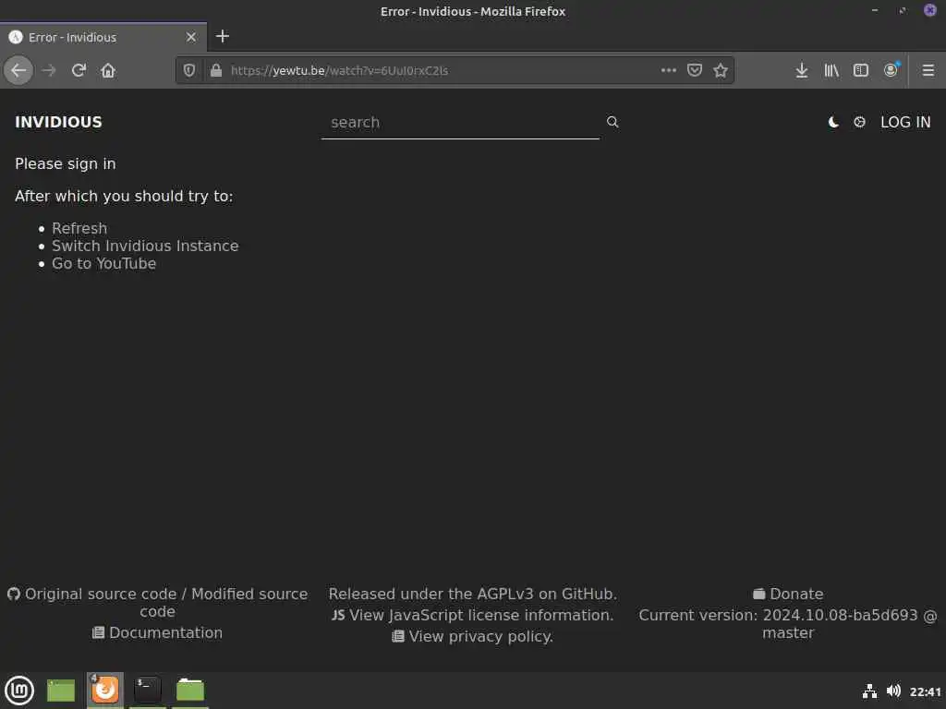Viewport: 946px width, 709px height.
Task: Bookmark this page with the star
Action: click(721, 70)
